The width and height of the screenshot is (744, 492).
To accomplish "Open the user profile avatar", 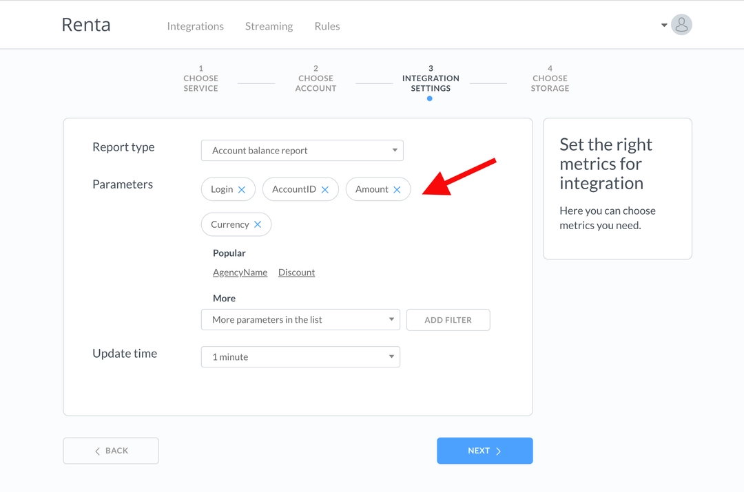I will [x=681, y=25].
